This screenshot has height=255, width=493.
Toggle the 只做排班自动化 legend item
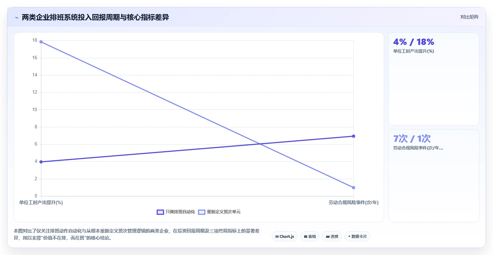176,212
